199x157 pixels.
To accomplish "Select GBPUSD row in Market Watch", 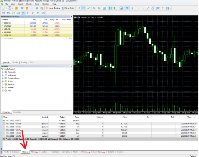I will 37,23.
